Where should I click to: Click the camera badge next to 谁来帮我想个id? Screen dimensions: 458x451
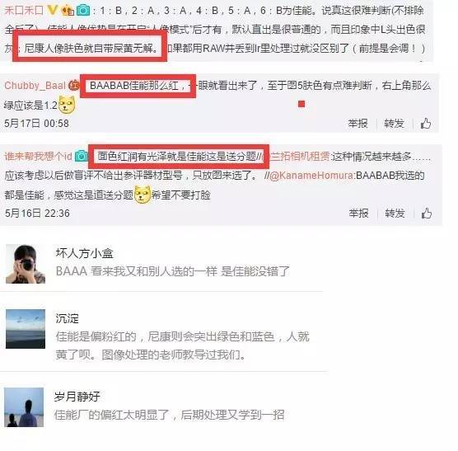coord(82,156)
